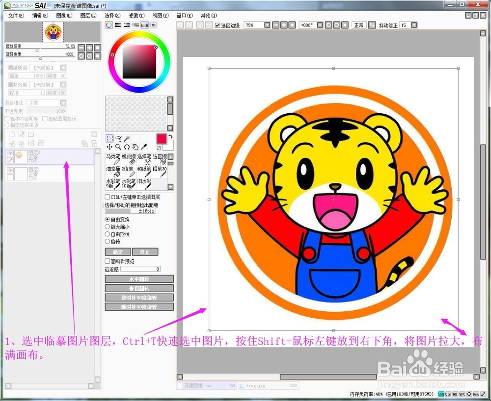Choose the 水彩笔9版 watercolor brush
This screenshot has width=491, height=401.
pos(113,183)
